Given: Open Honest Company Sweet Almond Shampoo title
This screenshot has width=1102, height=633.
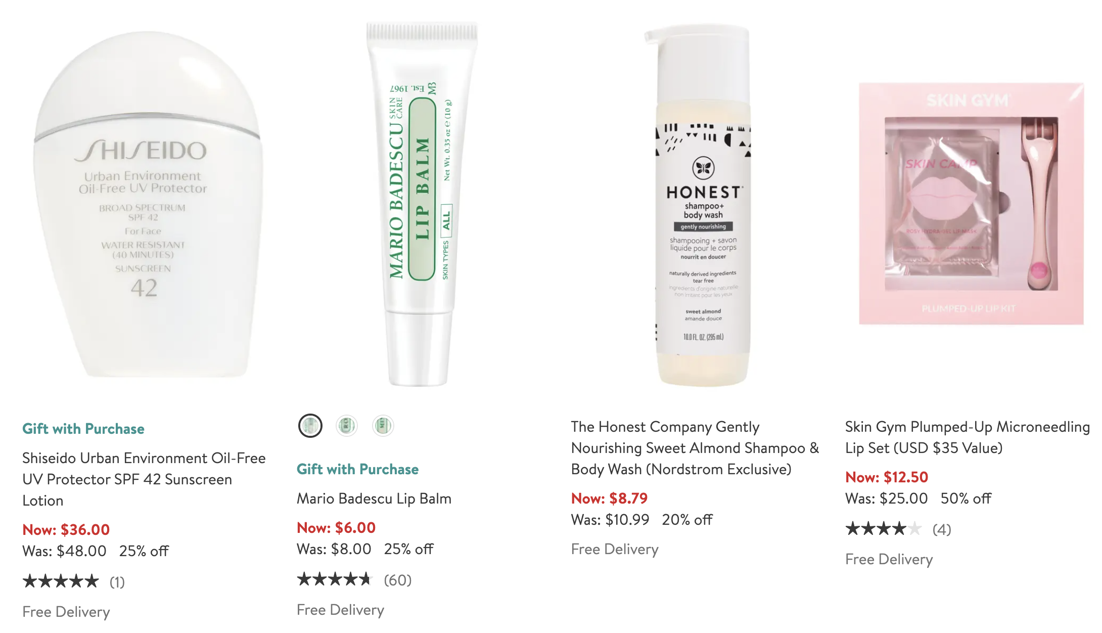Looking at the screenshot, I should point(695,448).
